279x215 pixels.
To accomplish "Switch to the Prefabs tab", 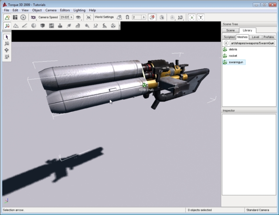I will [x=269, y=37].
